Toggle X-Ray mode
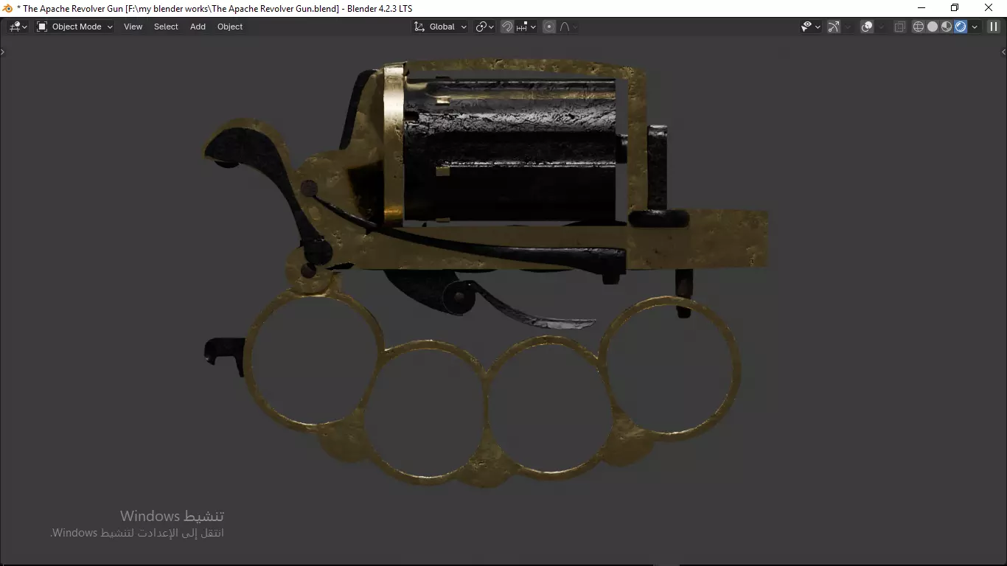Viewport: 1007px width, 566px height. tap(899, 27)
